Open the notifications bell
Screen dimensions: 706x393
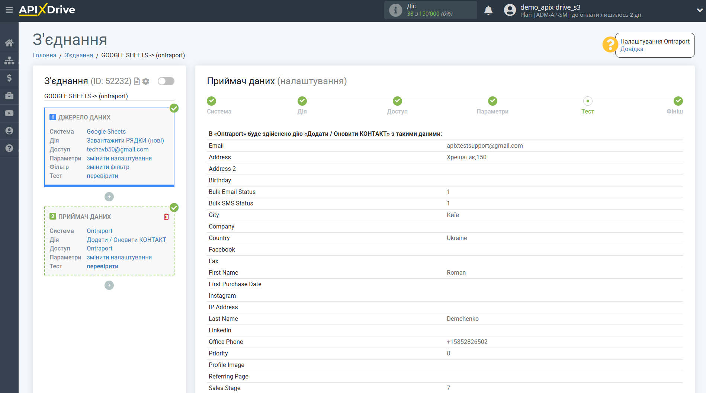pos(488,10)
